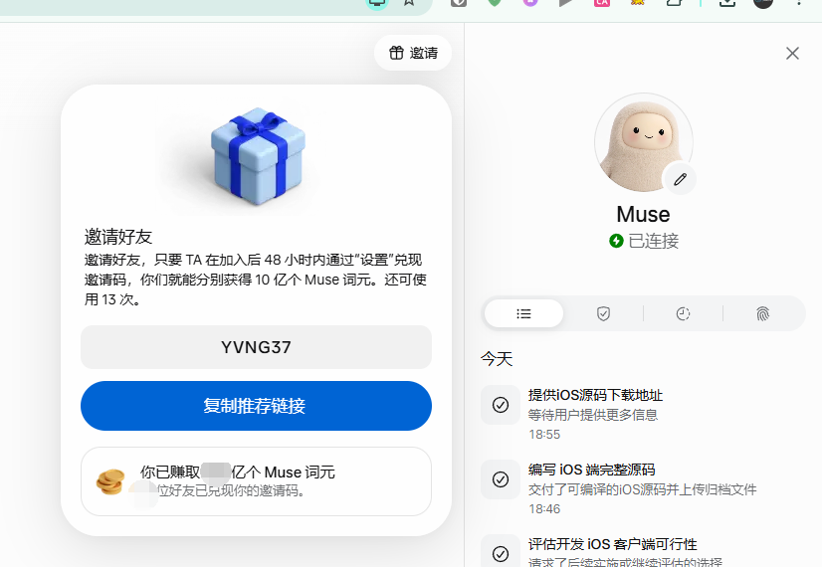The image size is (822, 567).
Task: Click checkmark icon beside 编写 iOS 端完整源码
Action: pyautogui.click(x=501, y=479)
